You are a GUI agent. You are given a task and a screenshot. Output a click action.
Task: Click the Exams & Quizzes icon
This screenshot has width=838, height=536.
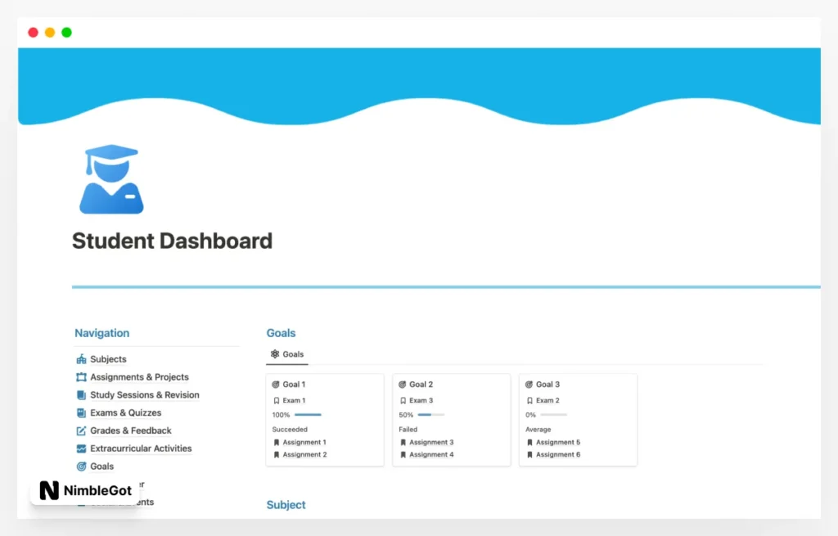(81, 413)
